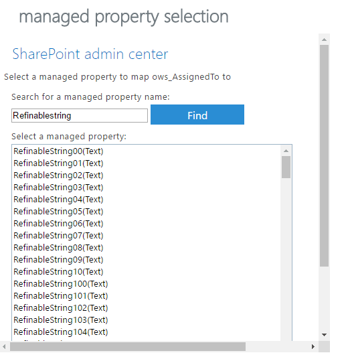Select RefinableString09(Text) managed property
348x357 pixels.
58,260
